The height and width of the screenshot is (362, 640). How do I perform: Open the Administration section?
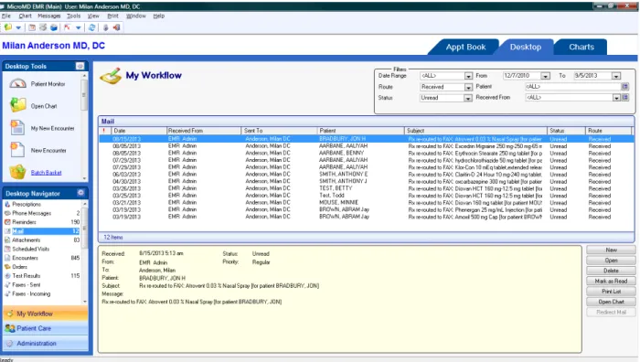coord(46,343)
